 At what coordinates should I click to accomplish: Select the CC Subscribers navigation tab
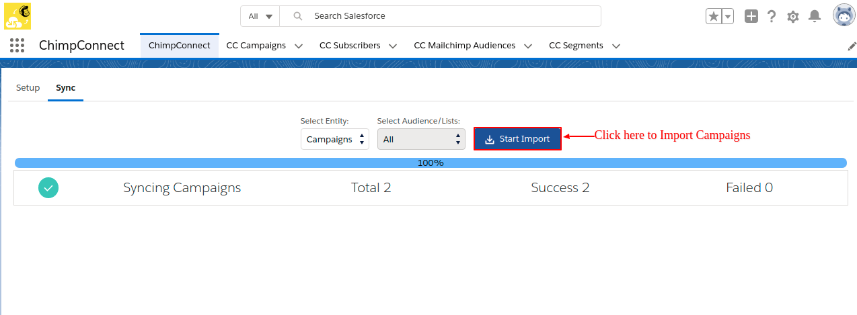pos(349,46)
